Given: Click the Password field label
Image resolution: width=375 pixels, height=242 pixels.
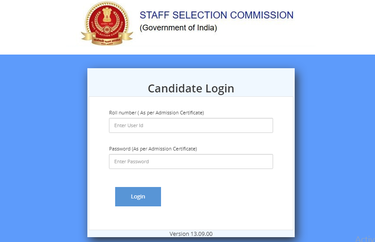Looking at the screenshot, I should pos(153,149).
